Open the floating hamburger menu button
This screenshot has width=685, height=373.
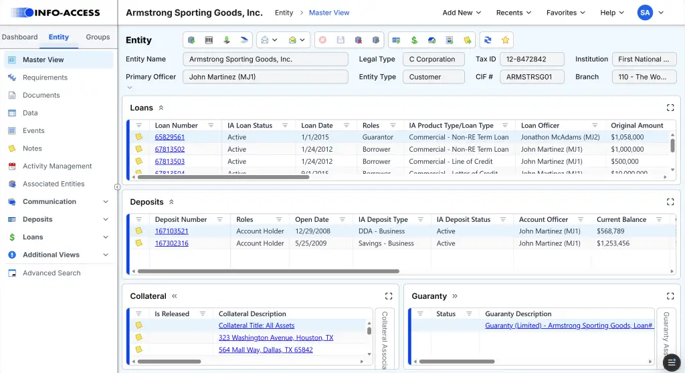point(672,362)
